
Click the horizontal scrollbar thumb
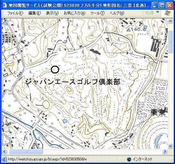[x=26, y=152]
